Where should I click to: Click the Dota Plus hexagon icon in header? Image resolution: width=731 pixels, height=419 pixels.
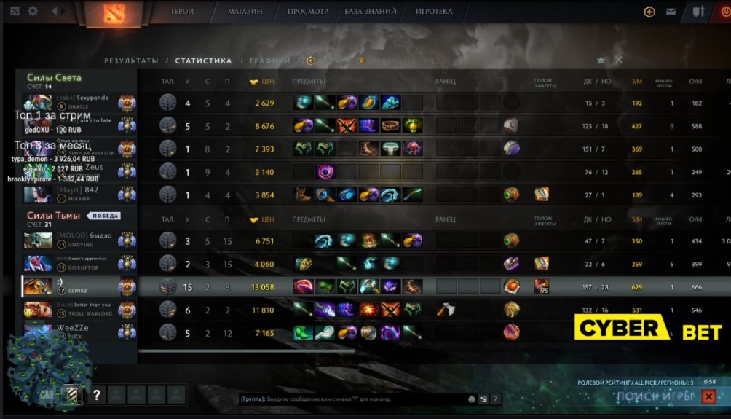(649, 12)
